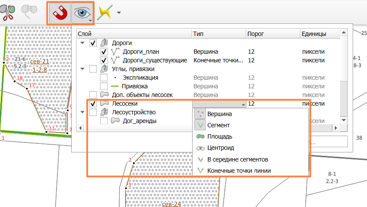Click the Дороги_план line layer icon
Screen dimensions: 367x207
(115, 52)
